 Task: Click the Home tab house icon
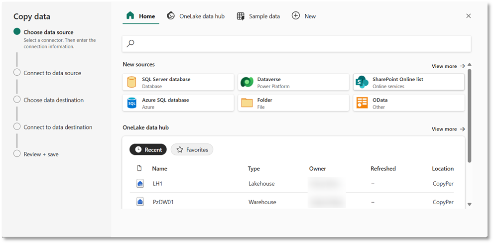[x=130, y=16]
